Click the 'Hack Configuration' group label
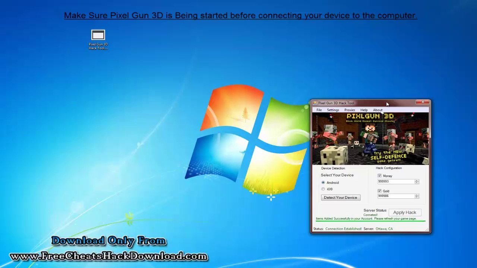 [x=389, y=168]
